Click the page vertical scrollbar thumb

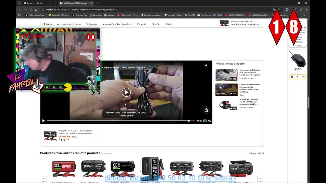coord(308,102)
